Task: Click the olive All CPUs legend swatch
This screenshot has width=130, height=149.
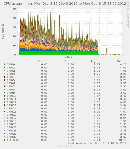Action: (4, 140)
